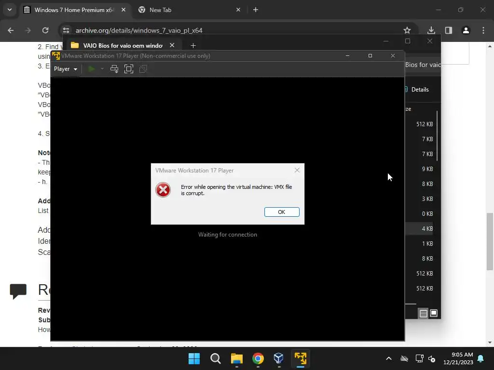Switch File Explorer to details list view icon
Viewport: 494px width, 370px height.
coord(424,313)
